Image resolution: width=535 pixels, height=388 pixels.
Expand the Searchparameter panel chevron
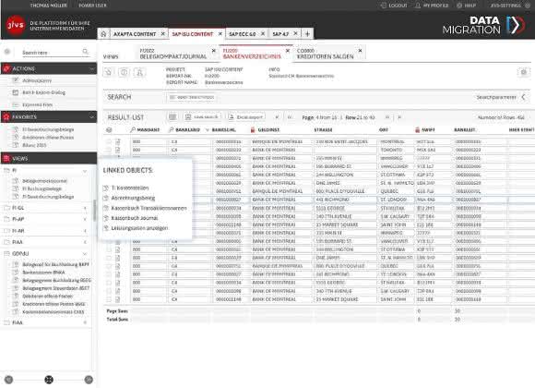coord(523,97)
